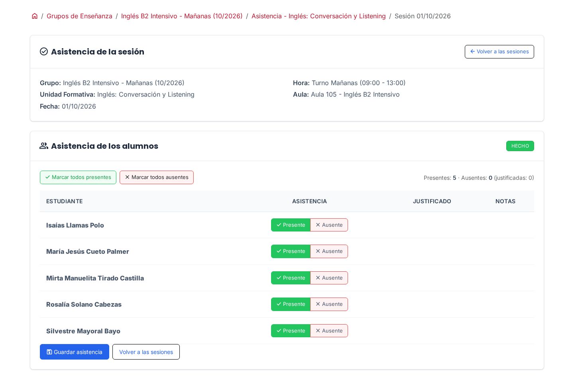Screen dimensions: 574x389
Task: Click the people icon beside Asistencia de los alumnos
Action: click(44, 146)
